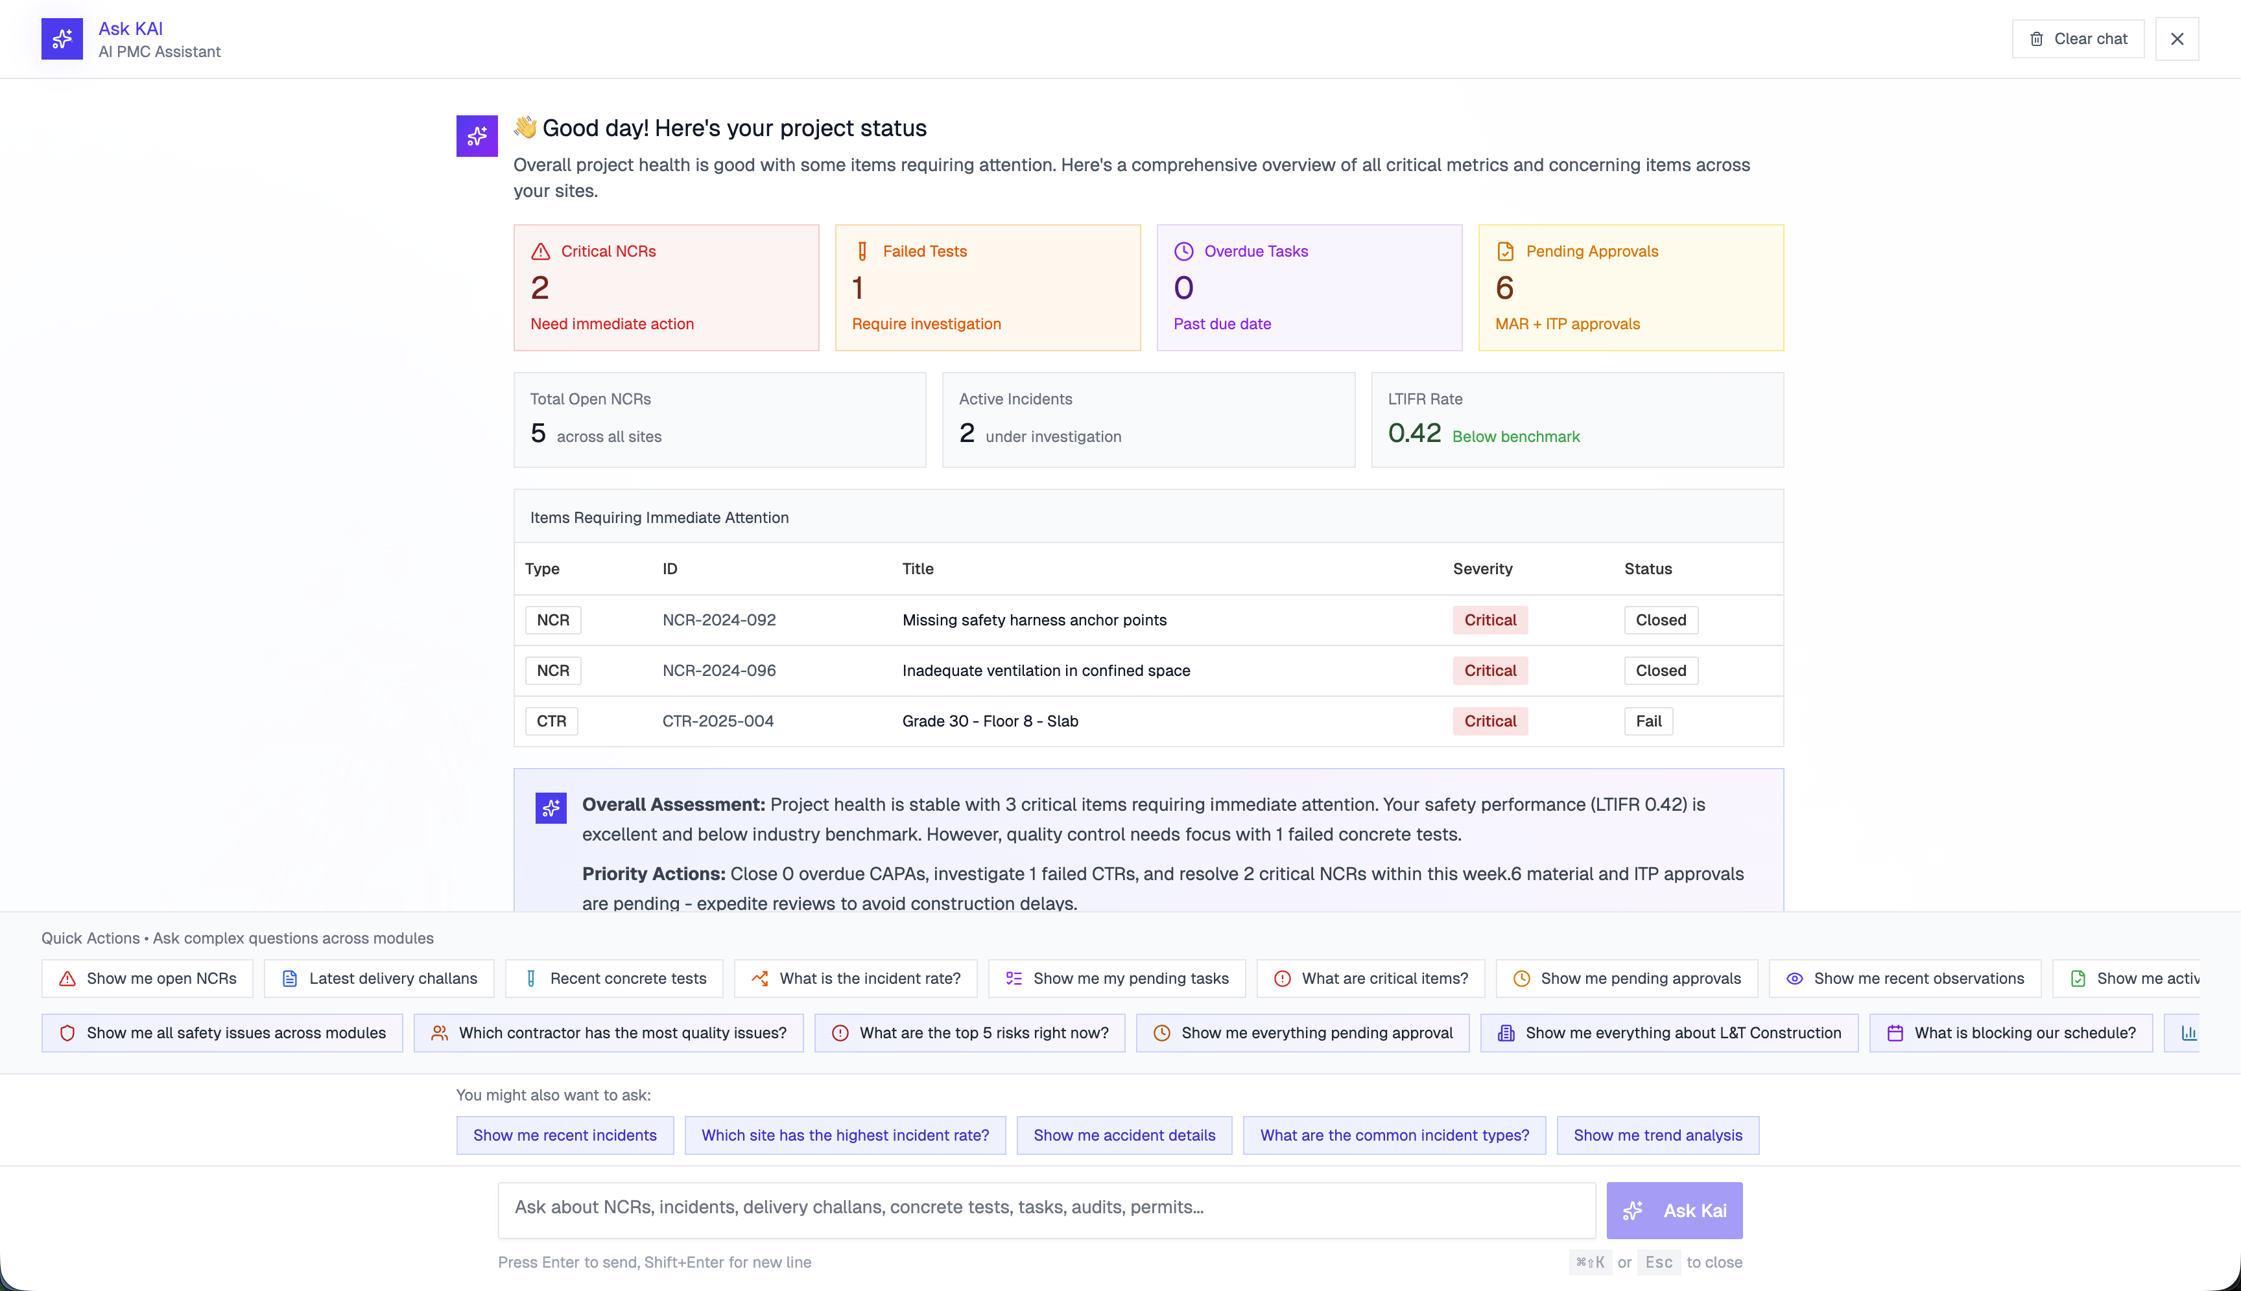Click the Pending Approvals document icon
2241x1291 pixels.
(x=1506, y=252)
